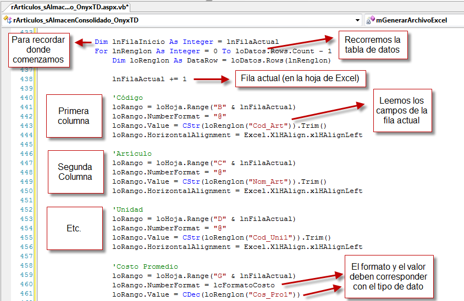This screenshot has width=464, height=301.
Task: Place cursor on "lnFilaActual += 1" statement
Action: [x=150, y=79]
